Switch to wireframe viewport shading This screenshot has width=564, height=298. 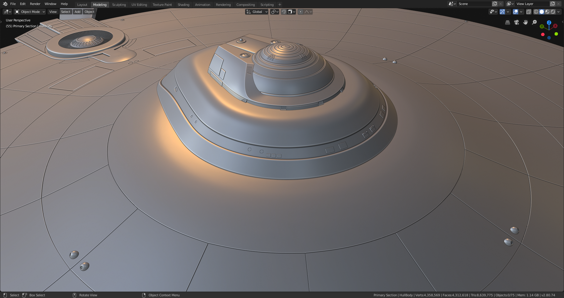[536, 12]
